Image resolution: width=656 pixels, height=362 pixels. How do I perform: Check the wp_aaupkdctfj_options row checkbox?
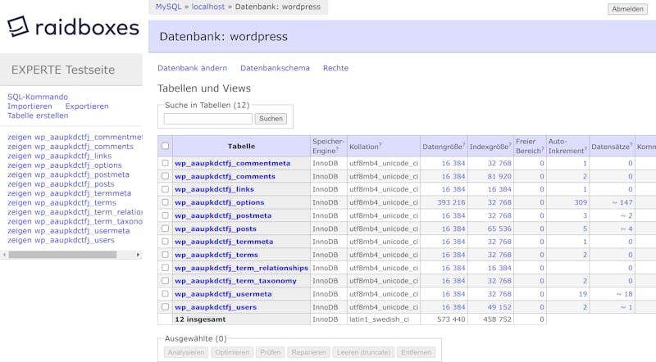pos(166,202)
